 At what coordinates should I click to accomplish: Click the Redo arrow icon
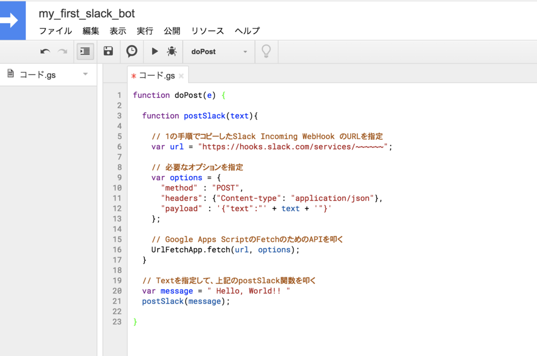pos(62,52)
